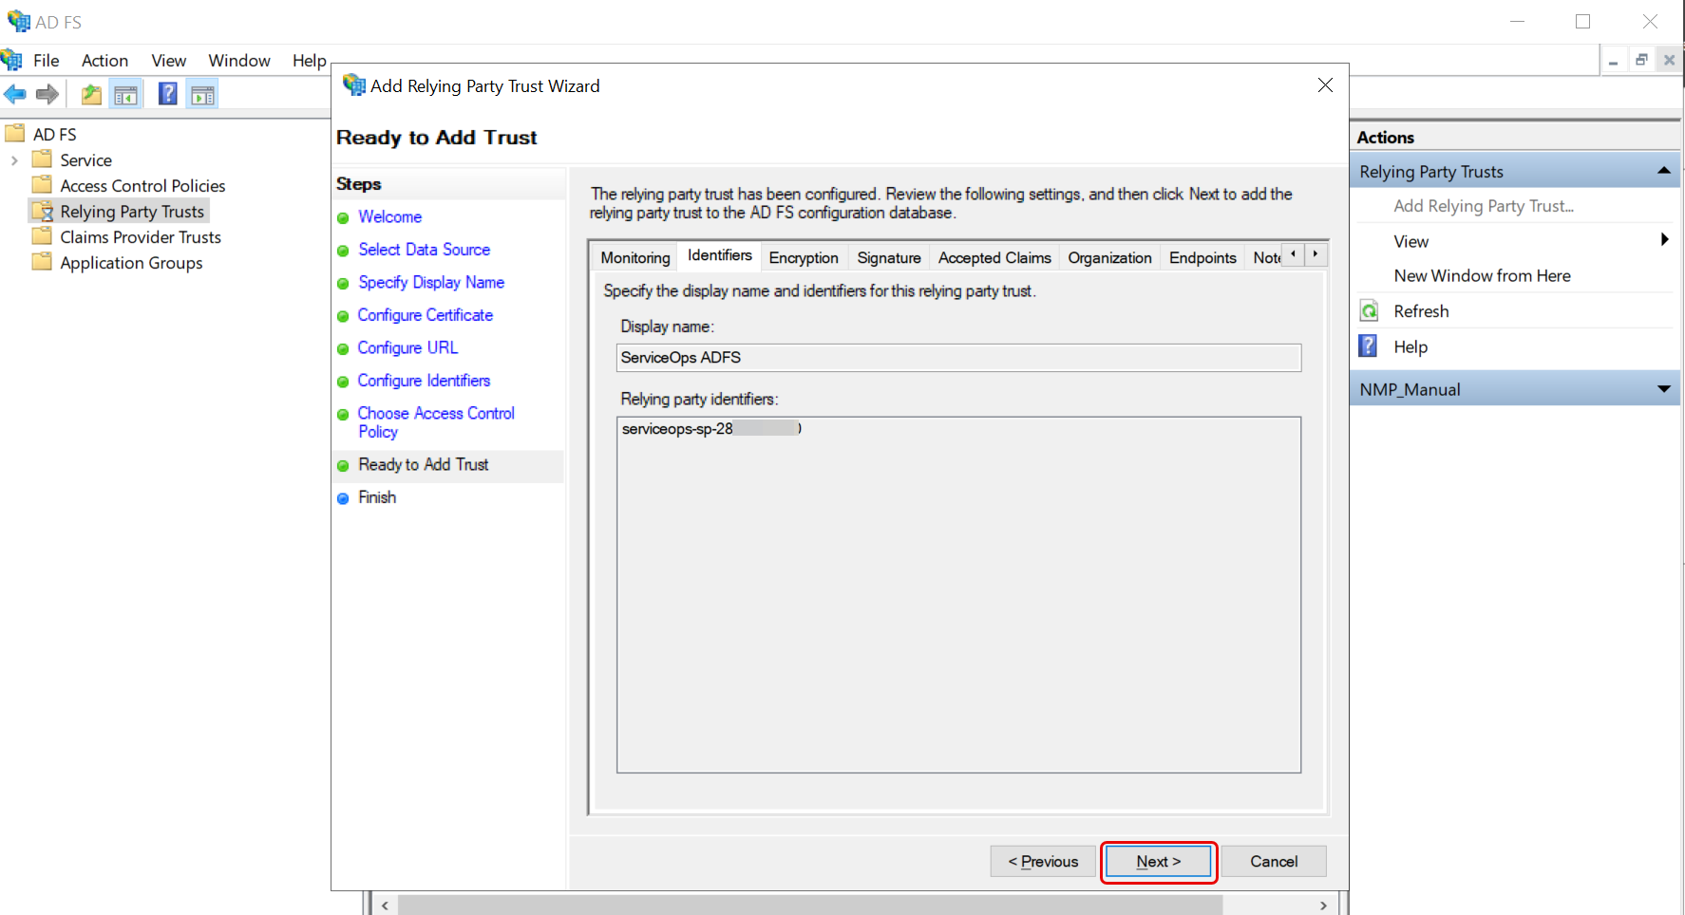Select Claims Provider Trusts in tree
This screenshot has height=915, width=1685.
[x=140, y=237]
